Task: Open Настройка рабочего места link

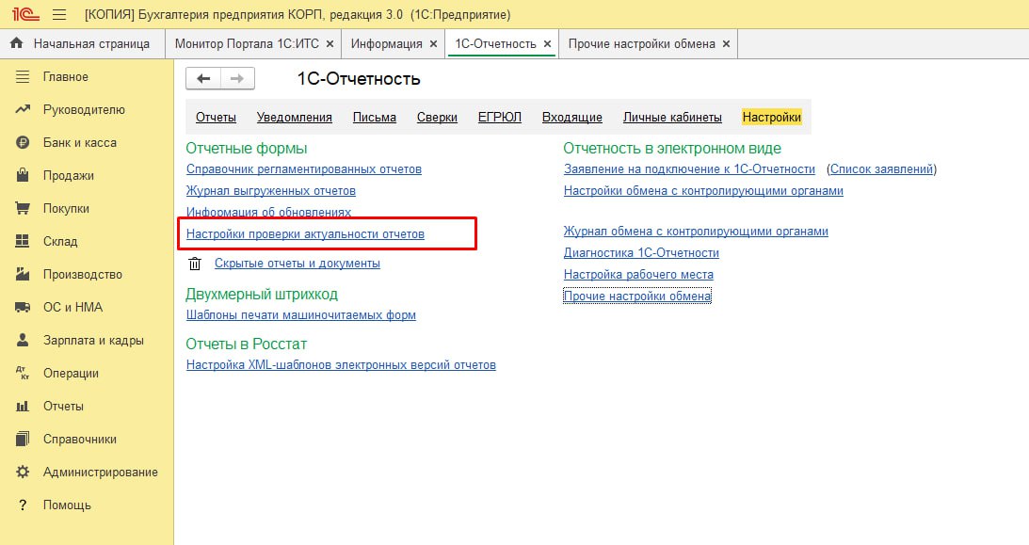Action: coord(638,275)
